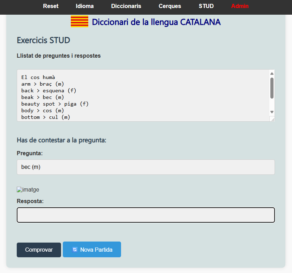Click the question list scrollbar thumb
Viewport: 292px width, 273px height.
pyautogui.click(x=272, y=88)
